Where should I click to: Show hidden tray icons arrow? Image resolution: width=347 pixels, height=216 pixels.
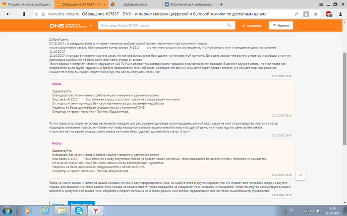[x=298, y=211]
